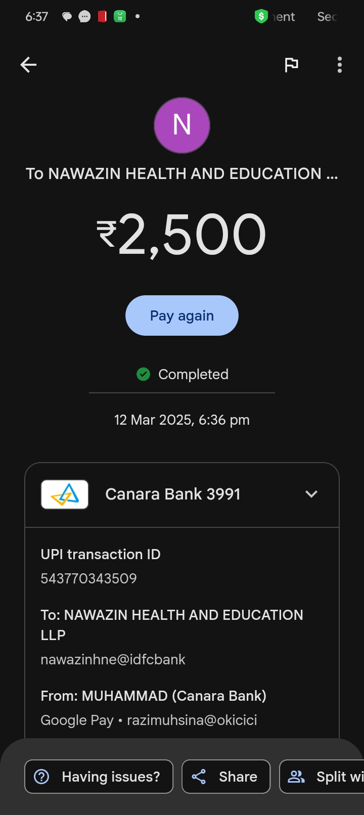Tap the Split with button
Image resolution: width=364 pixels, height=815 pixels.
[324, 777]
